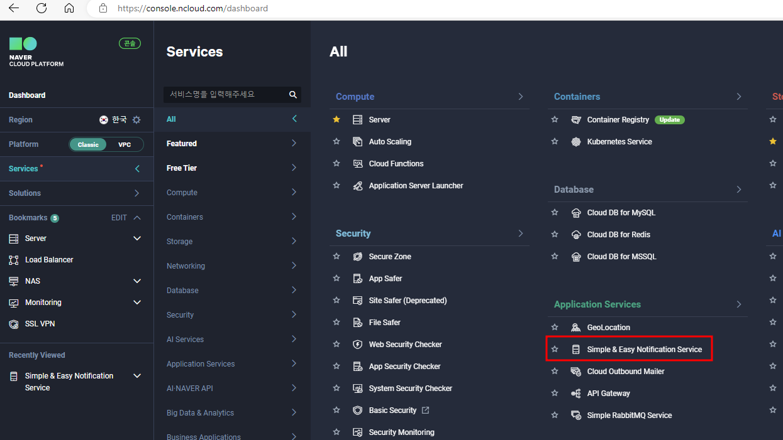The width and height of the screenshot is (783, 440).
Task: Click Basic Security external link icon
Action: (x=426, y=410)
